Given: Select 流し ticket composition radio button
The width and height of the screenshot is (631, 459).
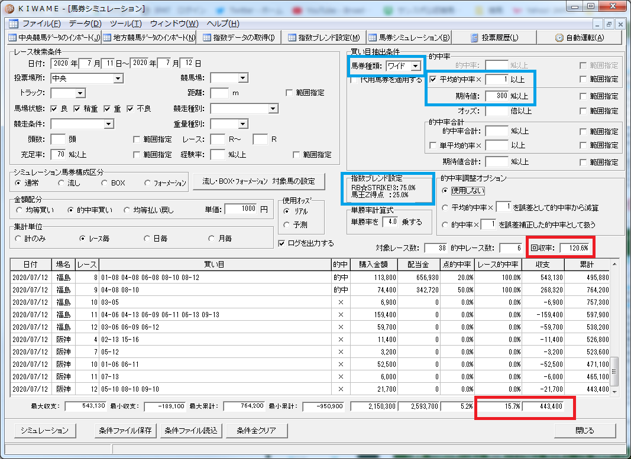Looking at the screenshot, I should click(x=61, y=183).
